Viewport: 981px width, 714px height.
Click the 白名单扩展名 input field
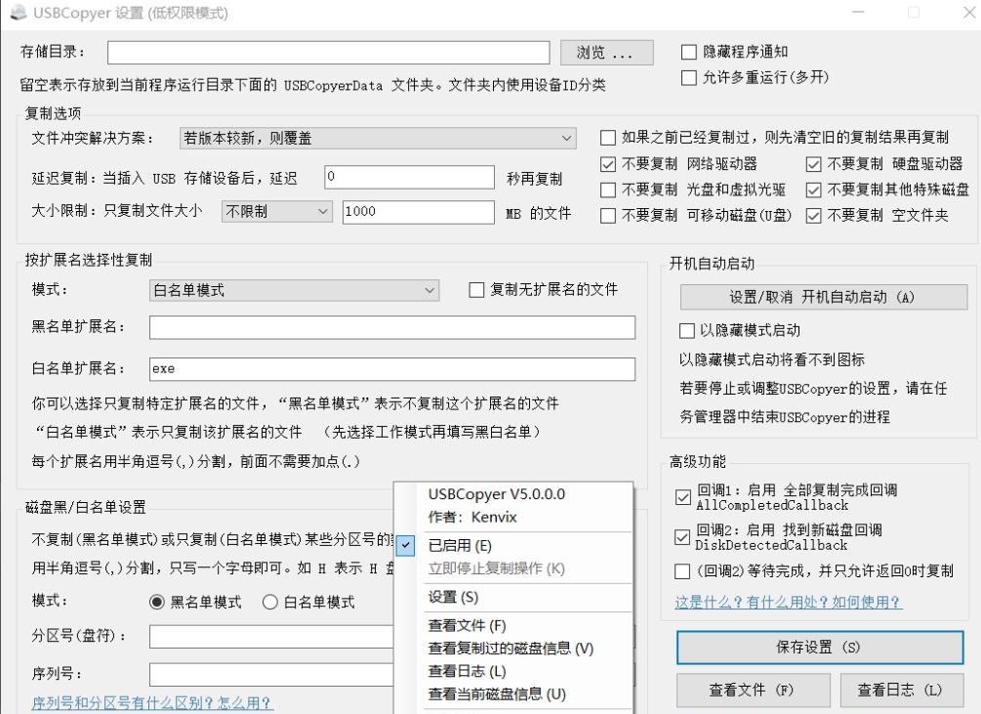(x=391, y=369)
